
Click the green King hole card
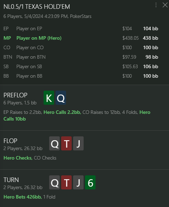click(49, 98)
